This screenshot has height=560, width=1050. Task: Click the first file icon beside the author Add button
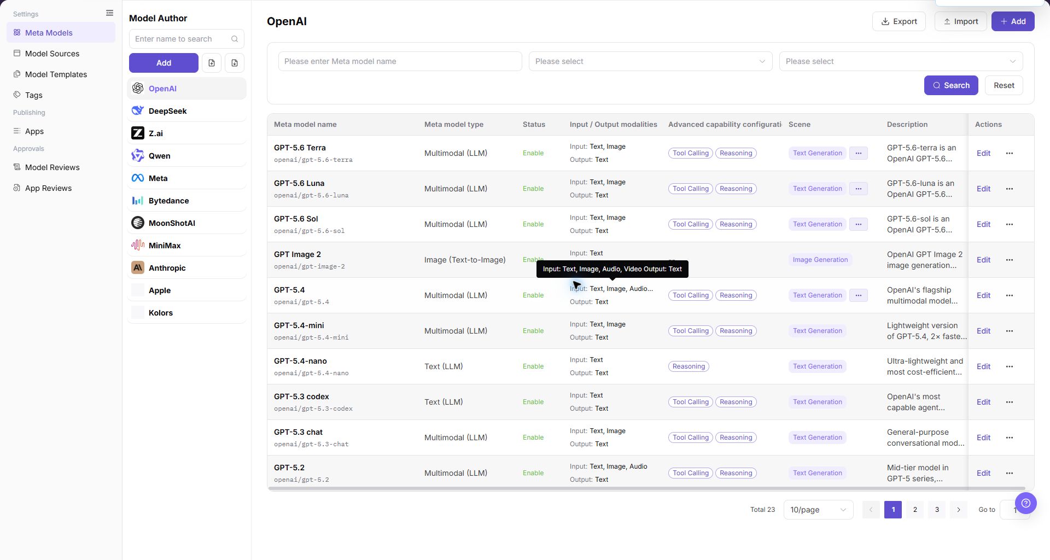212,63
